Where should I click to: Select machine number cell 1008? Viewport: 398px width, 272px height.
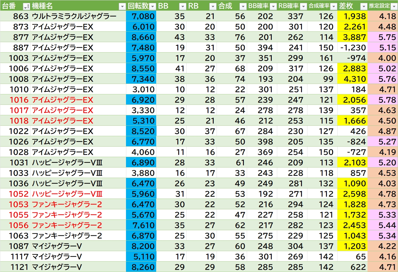pyautogui.click(x=15, y=79)
